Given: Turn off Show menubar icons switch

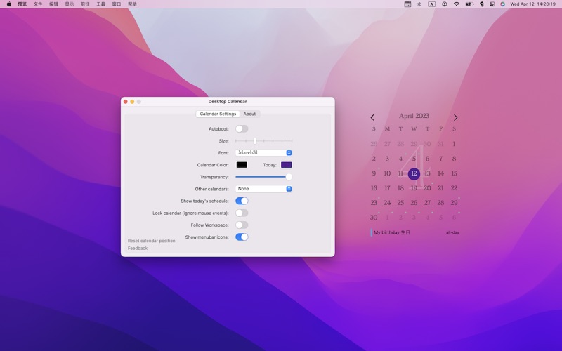Looking at the screenshot, I should [242, 237].
